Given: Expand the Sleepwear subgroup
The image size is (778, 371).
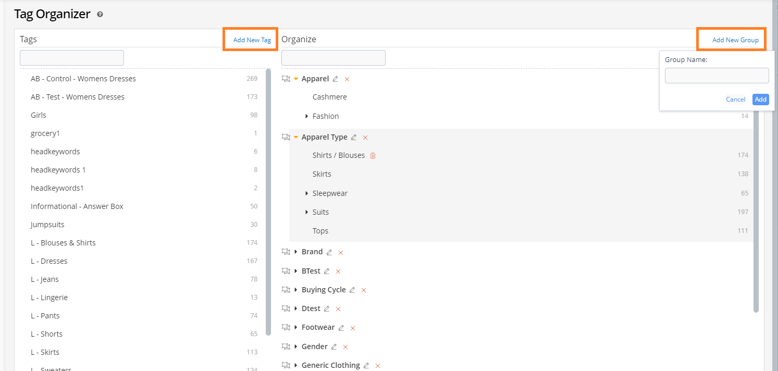Looking at the screenshot, I should [307, 193].
